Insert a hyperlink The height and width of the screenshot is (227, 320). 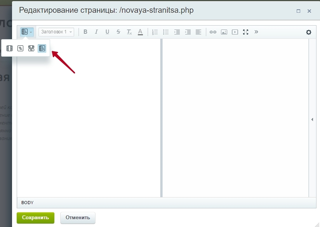(x=213, y=32)
